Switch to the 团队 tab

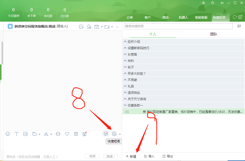214,34
